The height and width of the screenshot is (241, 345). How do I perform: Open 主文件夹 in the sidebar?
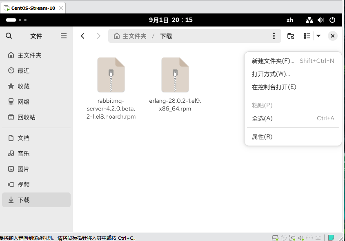[x=36, y=55]
